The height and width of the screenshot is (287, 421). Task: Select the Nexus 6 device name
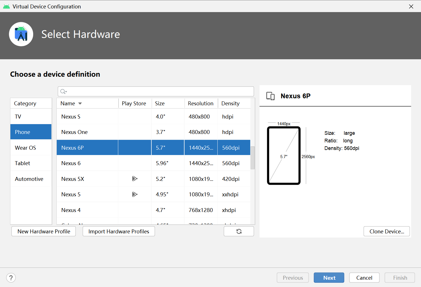pos(71,163)
